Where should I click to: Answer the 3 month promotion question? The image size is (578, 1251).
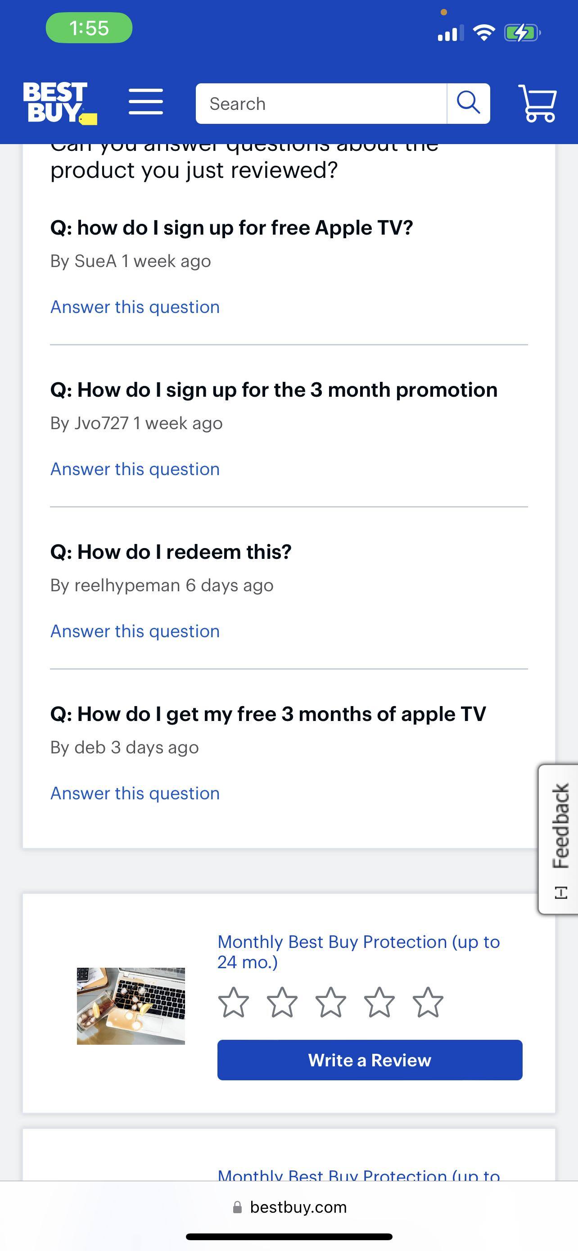pos(135,469)
